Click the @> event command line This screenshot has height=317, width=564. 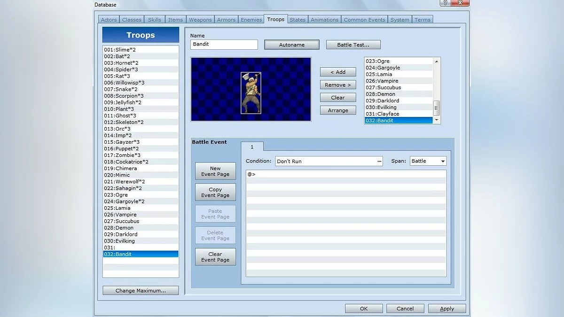346,174
